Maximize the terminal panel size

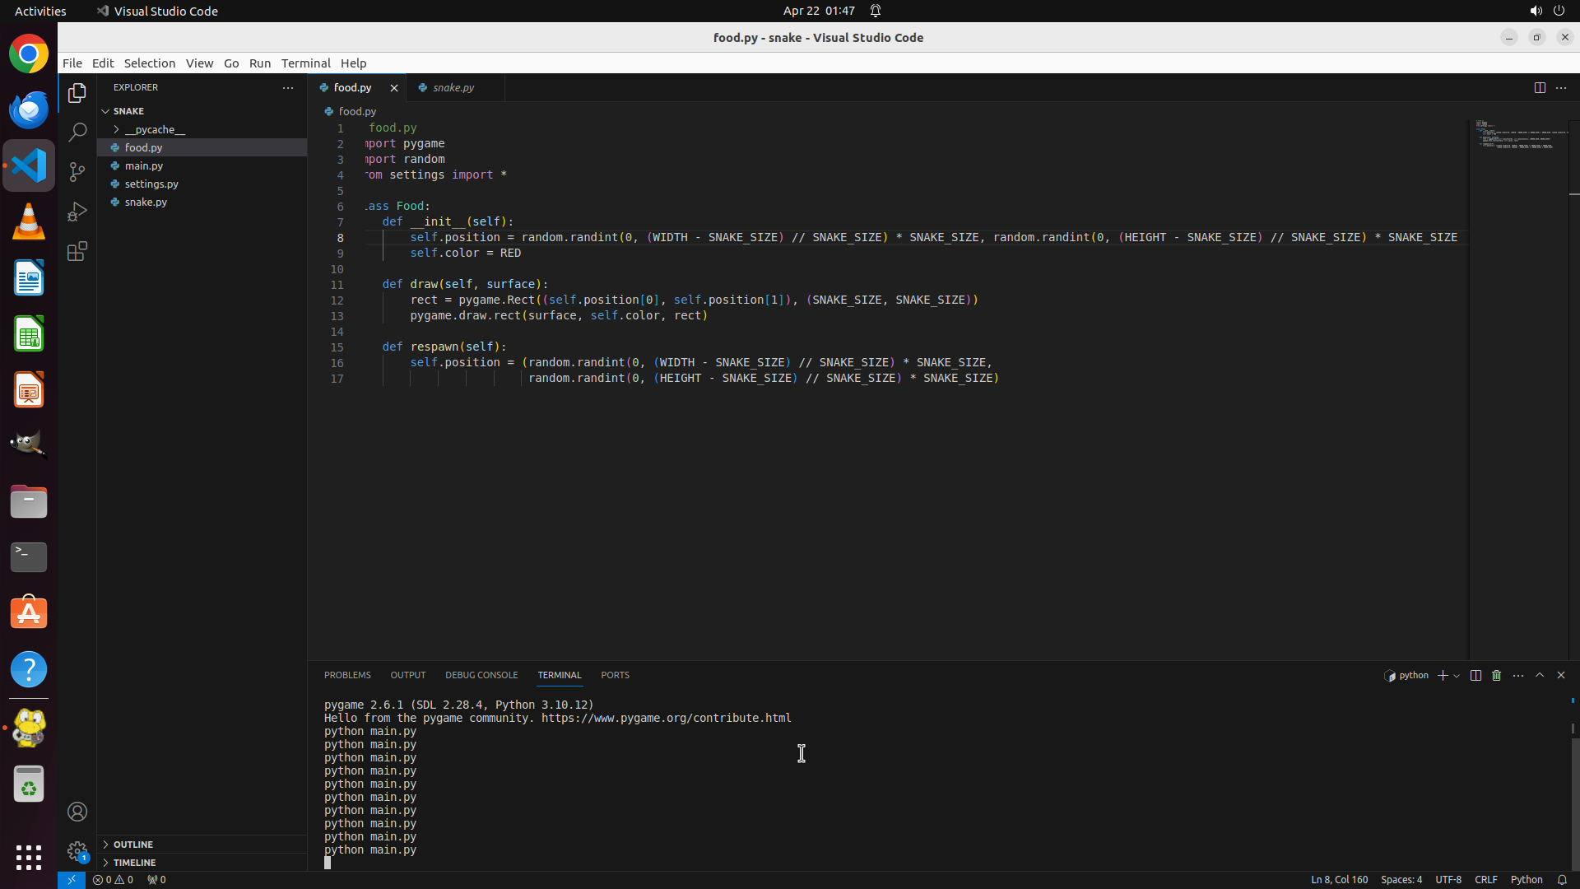pos(1540,675)
